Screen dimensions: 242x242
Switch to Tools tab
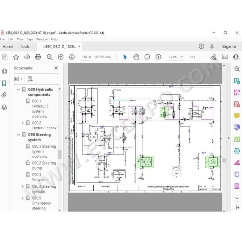(25, 46)
